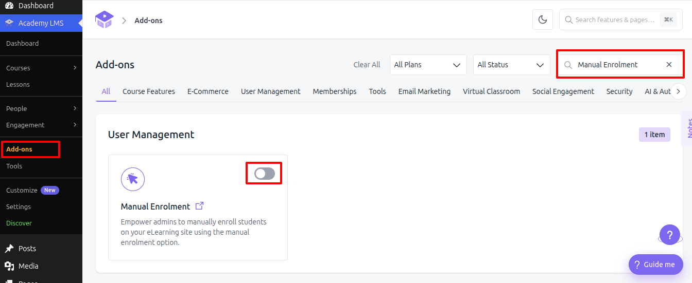Open the All Status dropdown
The height and width of the screenshot is (283, 692).
click(x=511, y=65)
